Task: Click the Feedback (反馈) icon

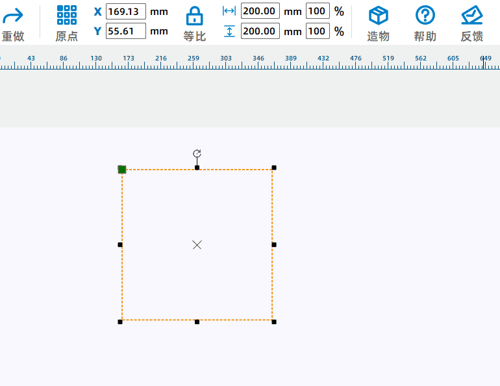Action: tap(471, 16)
